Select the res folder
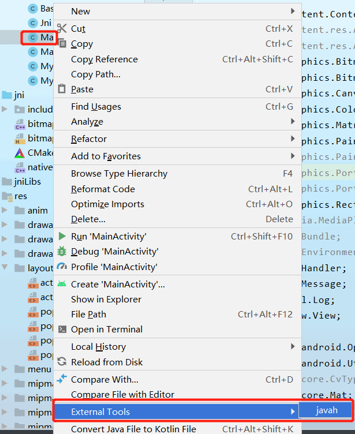This screenshot has width=355, height=434. (14, 196)
